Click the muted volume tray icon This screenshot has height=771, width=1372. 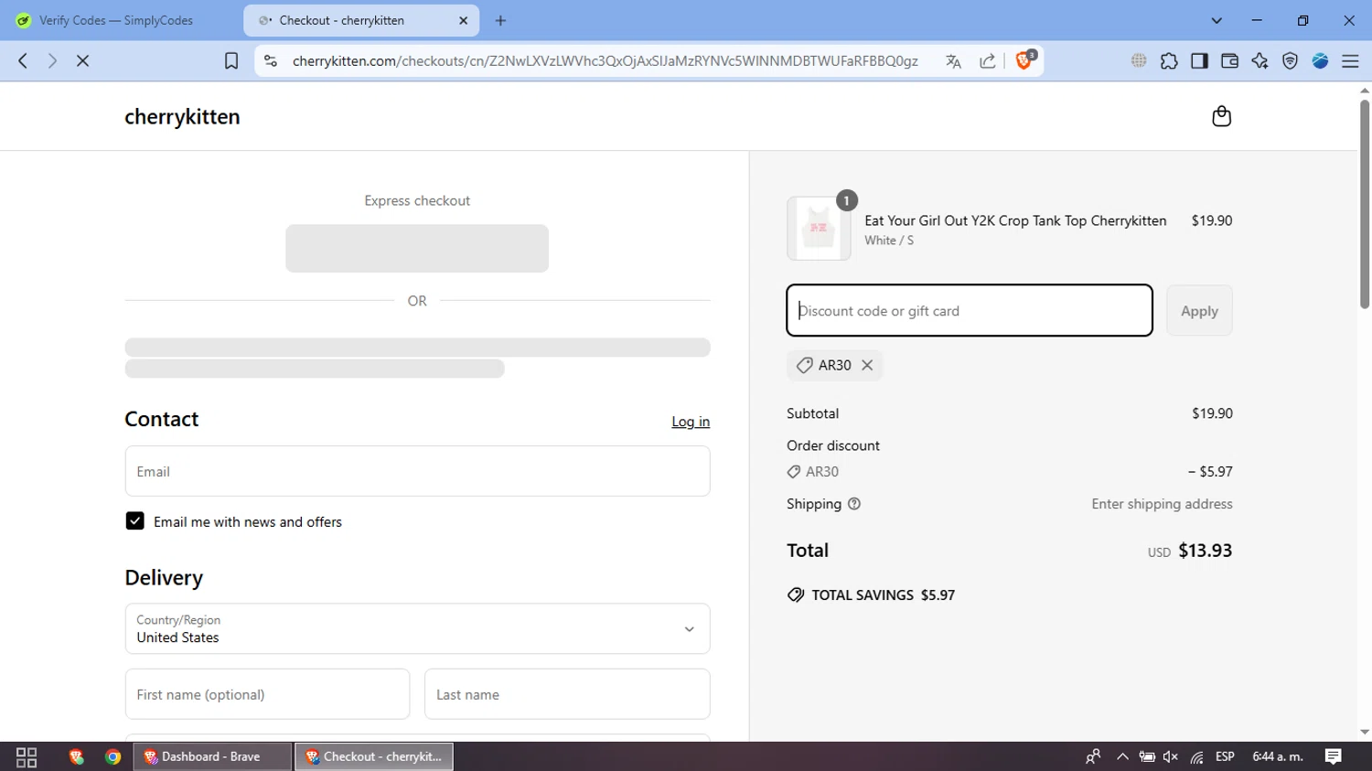click(x=1171, y=756)
